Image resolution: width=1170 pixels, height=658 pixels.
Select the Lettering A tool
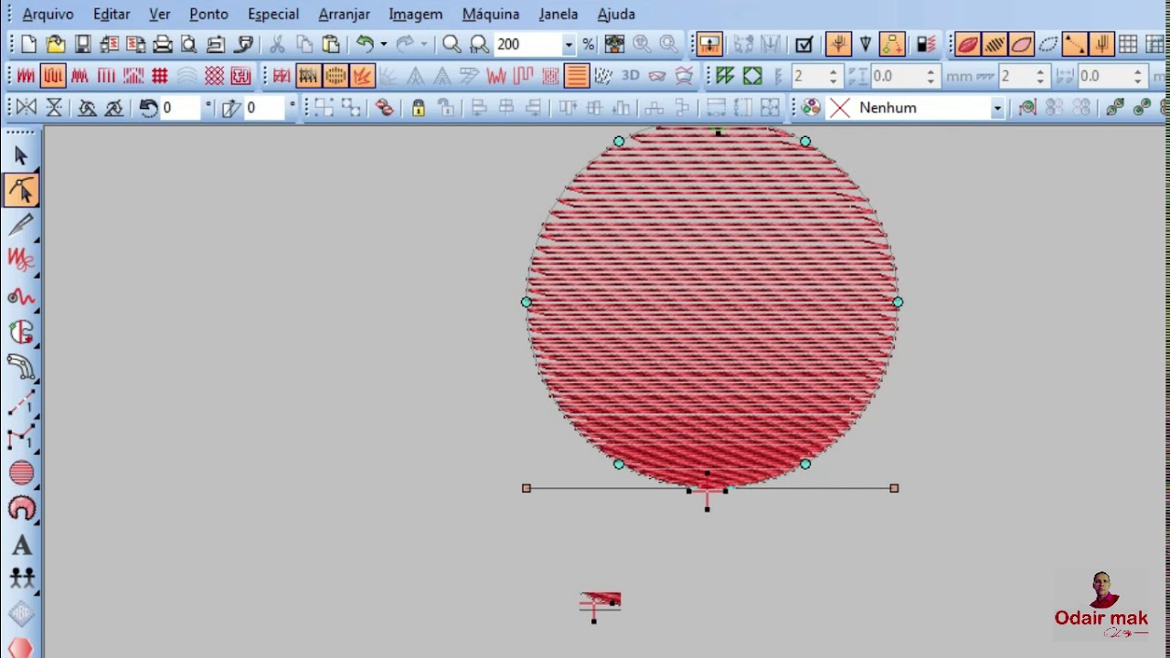[x=21, y=546]
